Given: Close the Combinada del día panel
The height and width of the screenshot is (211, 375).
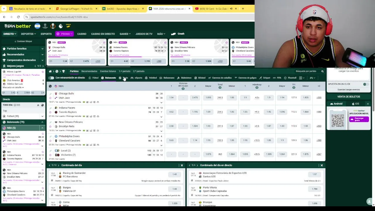Looking at the screenshot, I should [182, 165].
